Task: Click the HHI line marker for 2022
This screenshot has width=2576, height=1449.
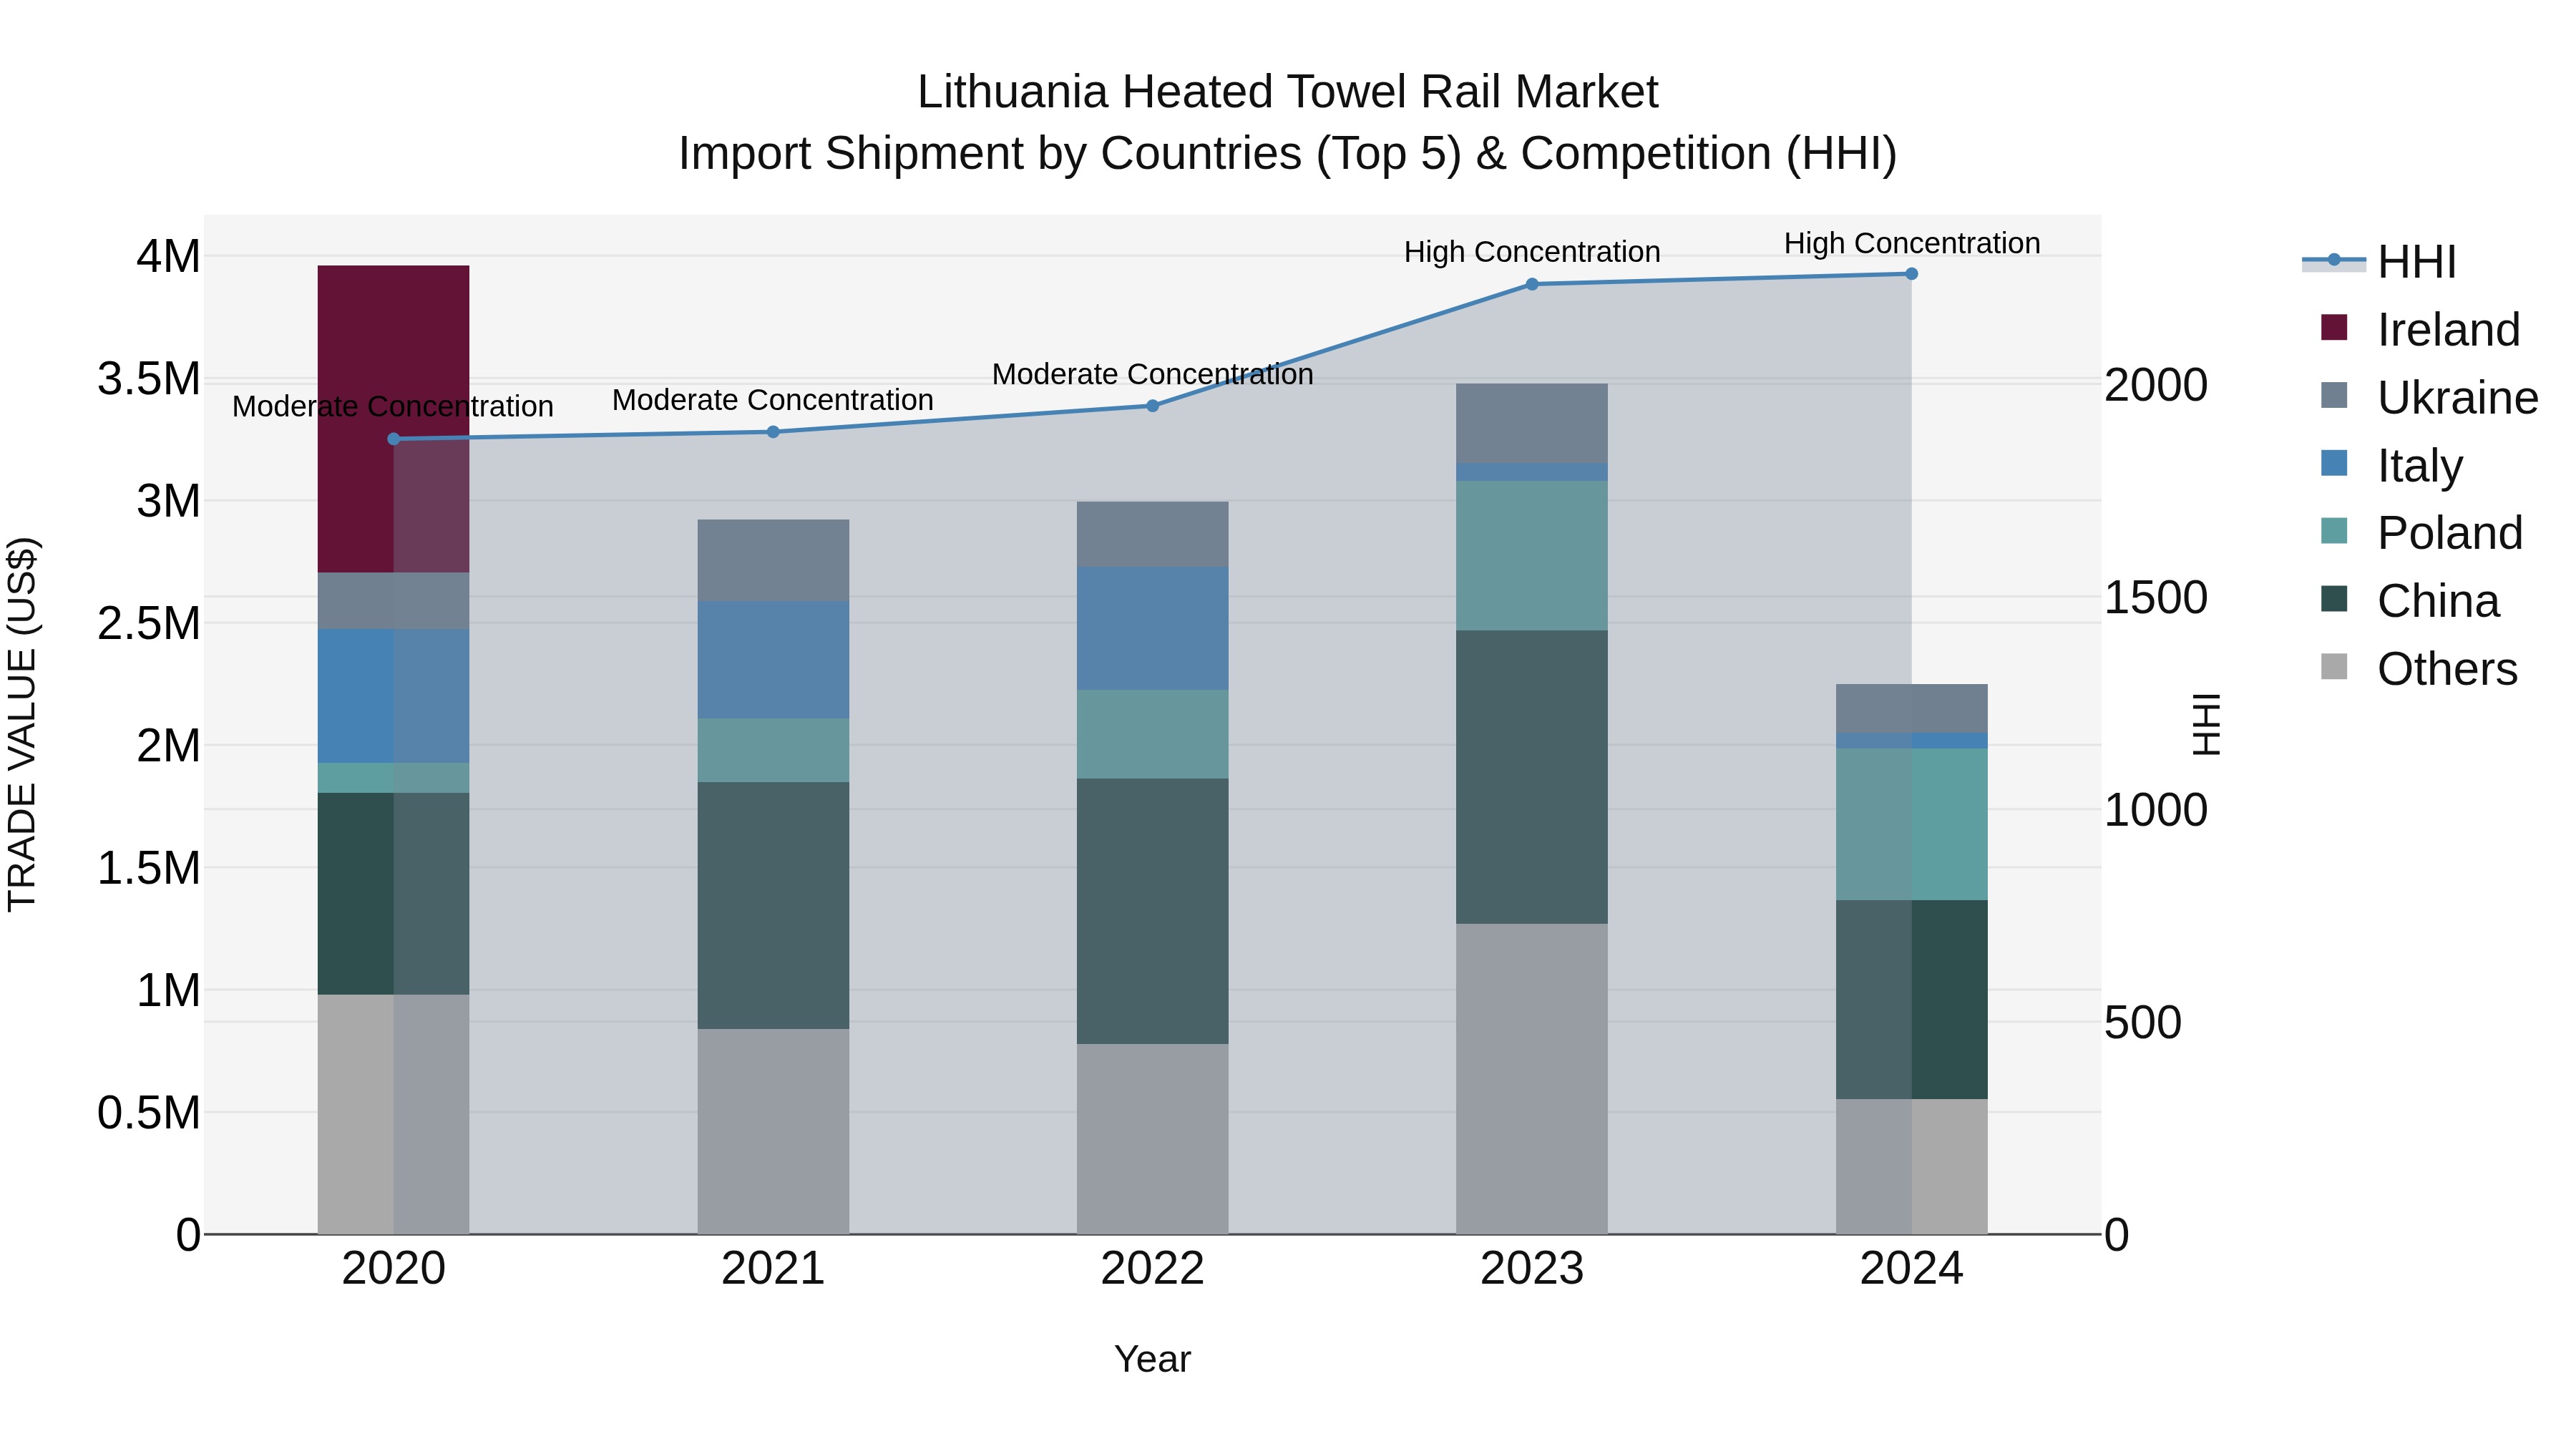Action: 1152,406
